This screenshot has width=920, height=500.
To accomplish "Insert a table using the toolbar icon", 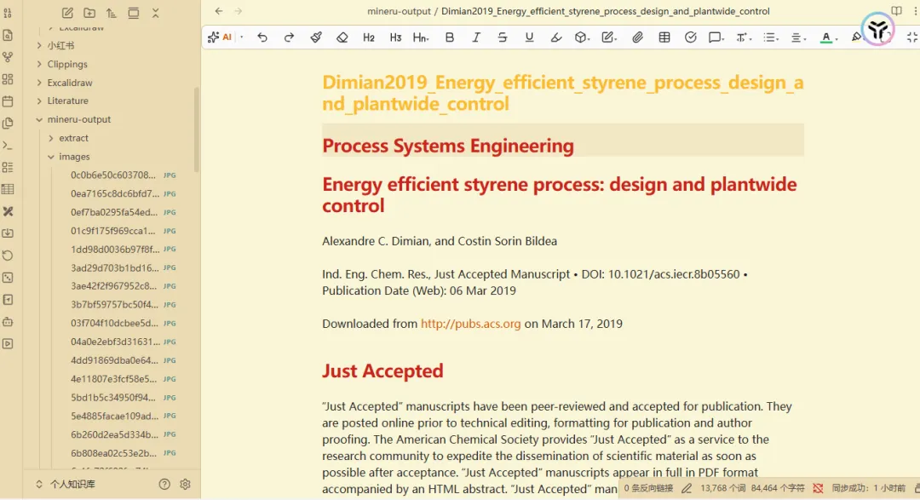I will click(x=664, y=37).
